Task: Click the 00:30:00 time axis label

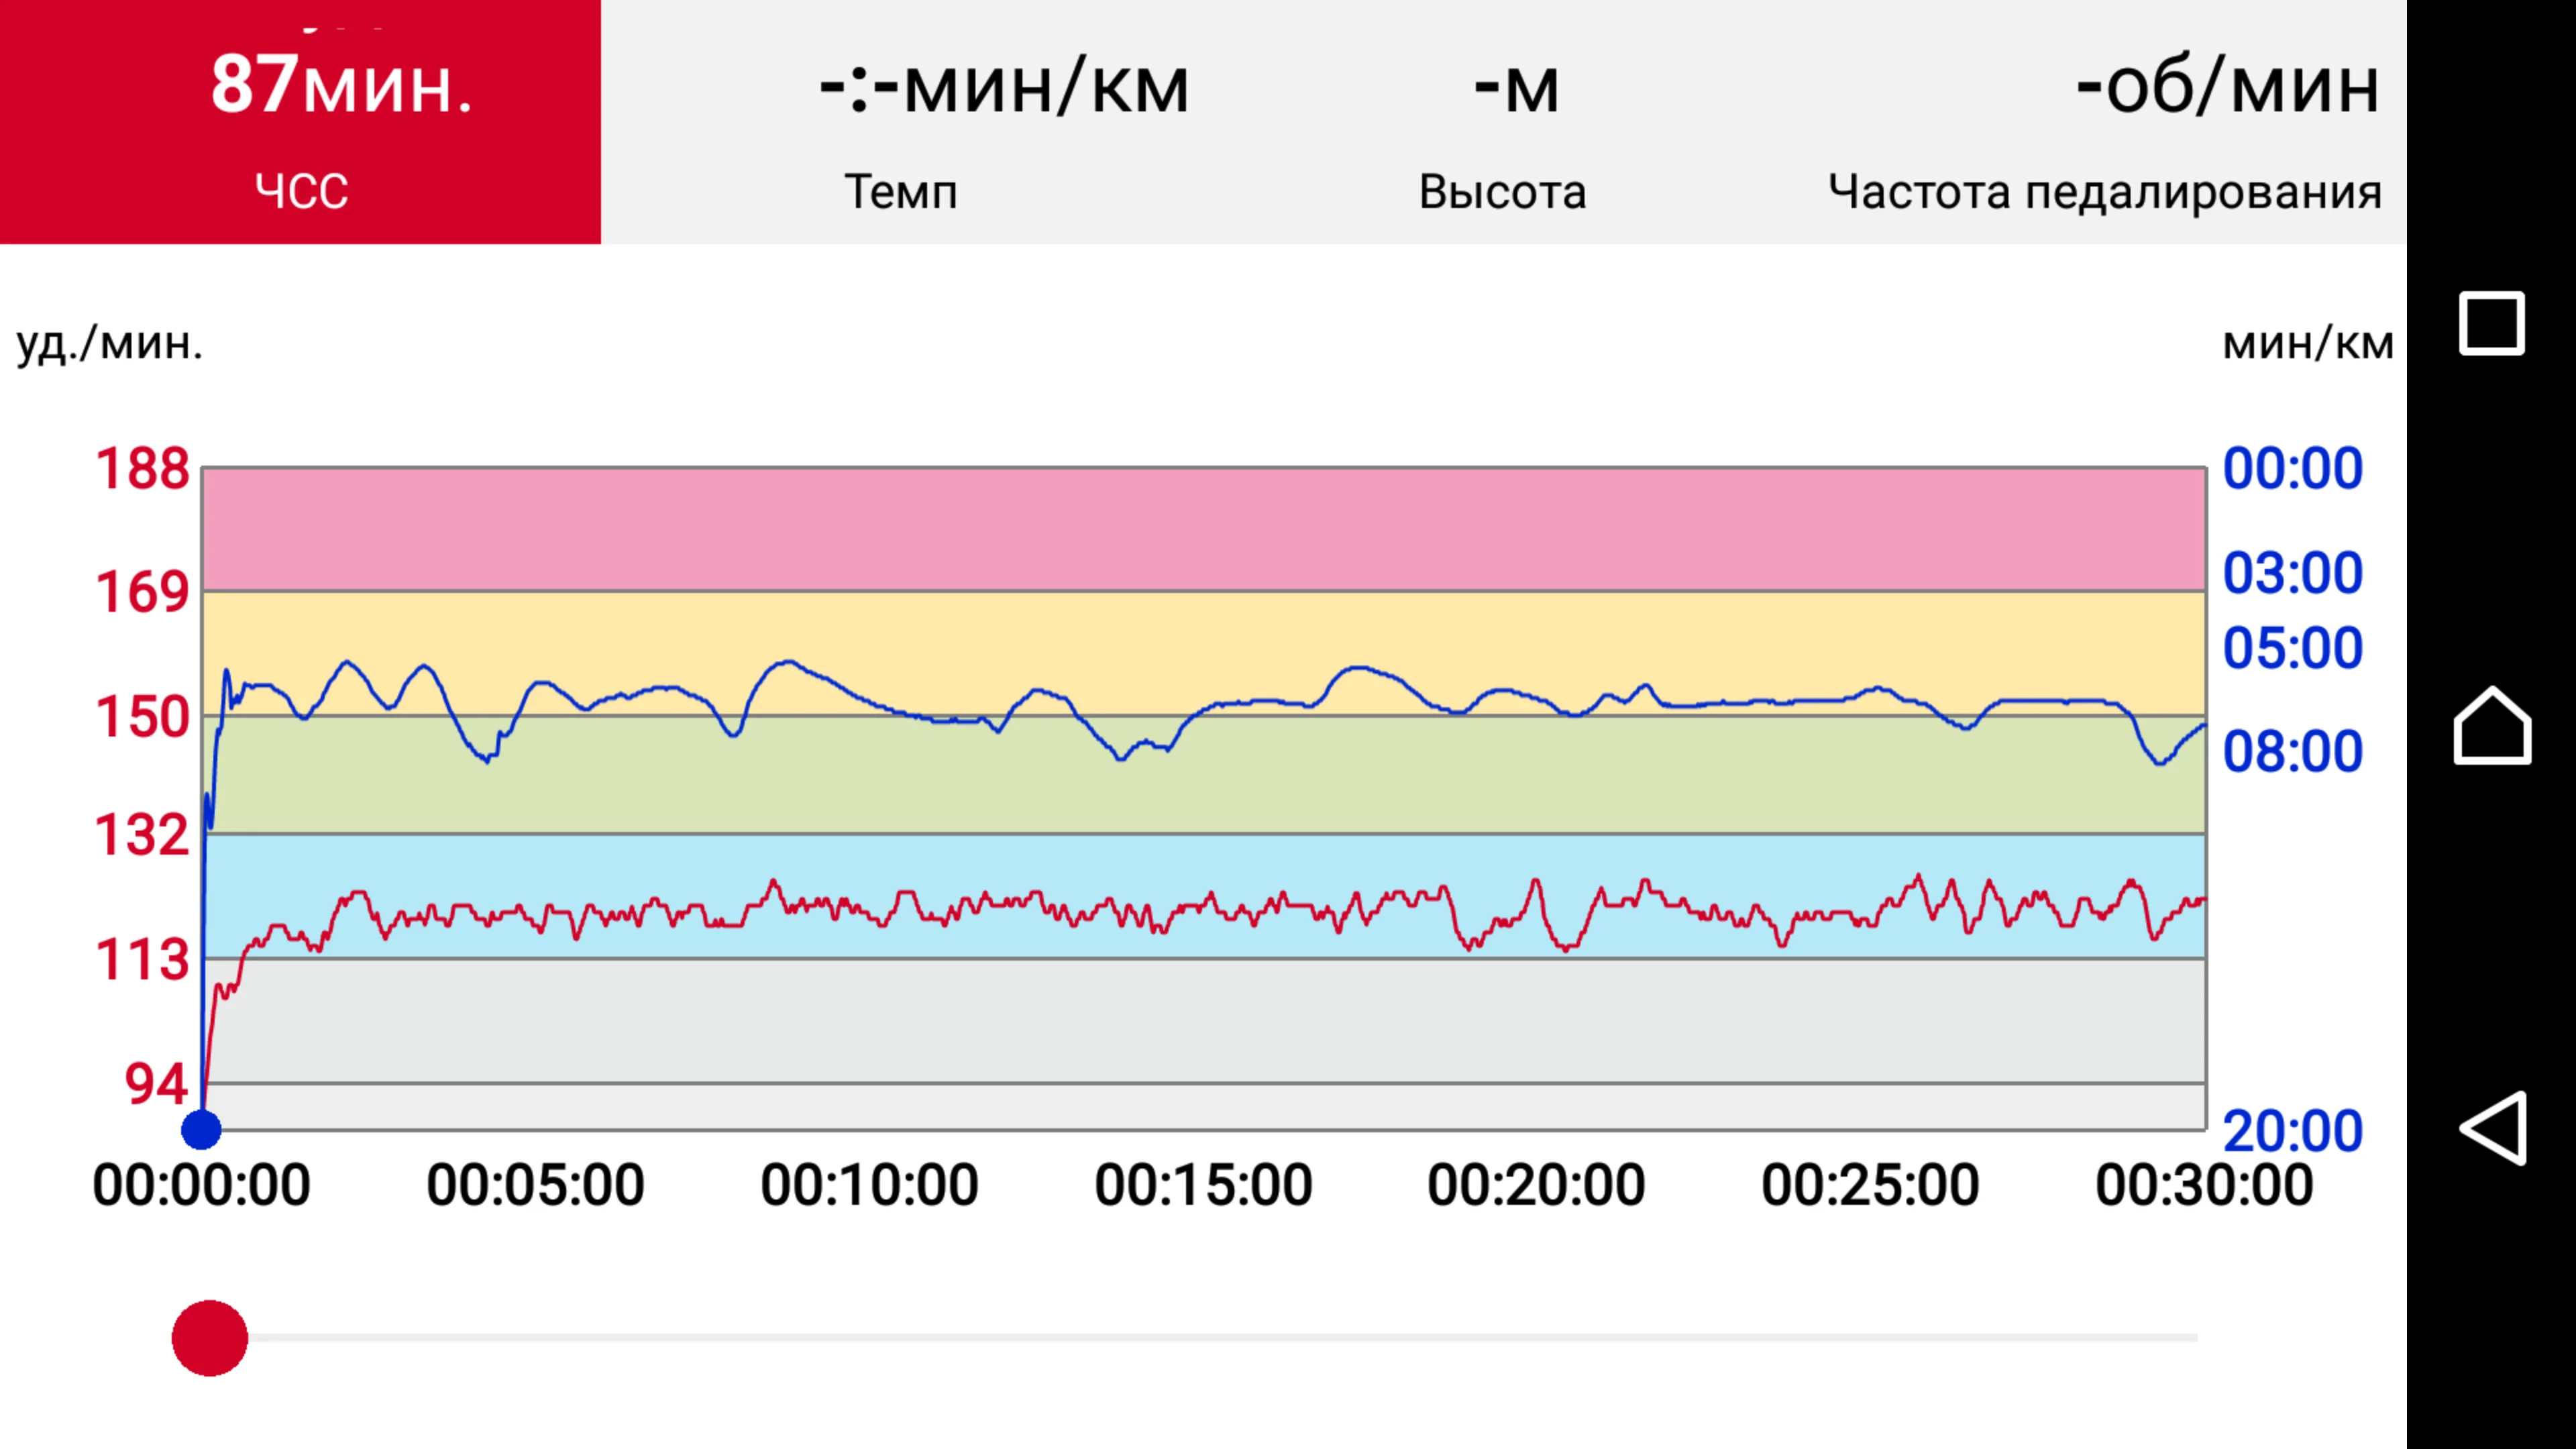Action: [2204, 1185]
